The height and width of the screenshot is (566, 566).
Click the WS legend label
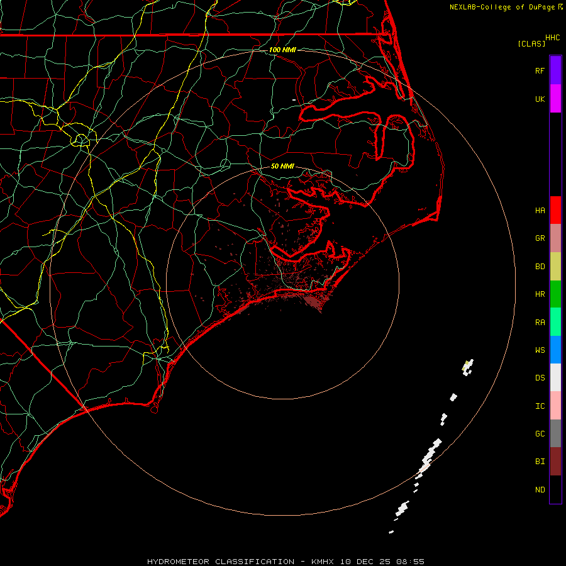point(540,350)
